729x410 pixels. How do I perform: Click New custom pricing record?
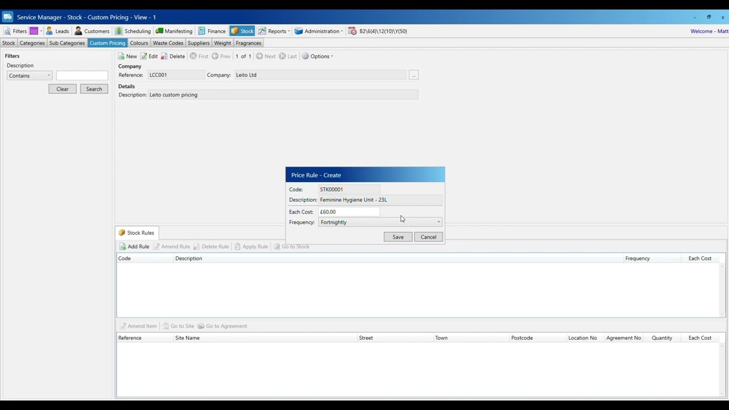click(x=128, y=56)
